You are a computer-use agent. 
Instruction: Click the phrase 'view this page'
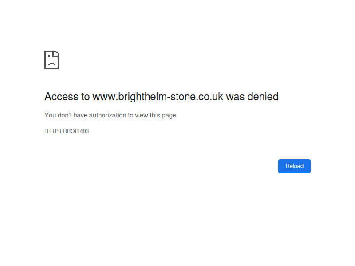coord(157,115)
